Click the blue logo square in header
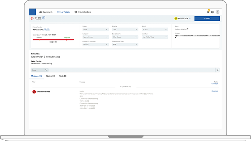Screen dimensions: 251x141 tap(32, 12)
